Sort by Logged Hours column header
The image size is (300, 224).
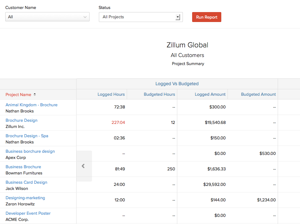[111, 94]
